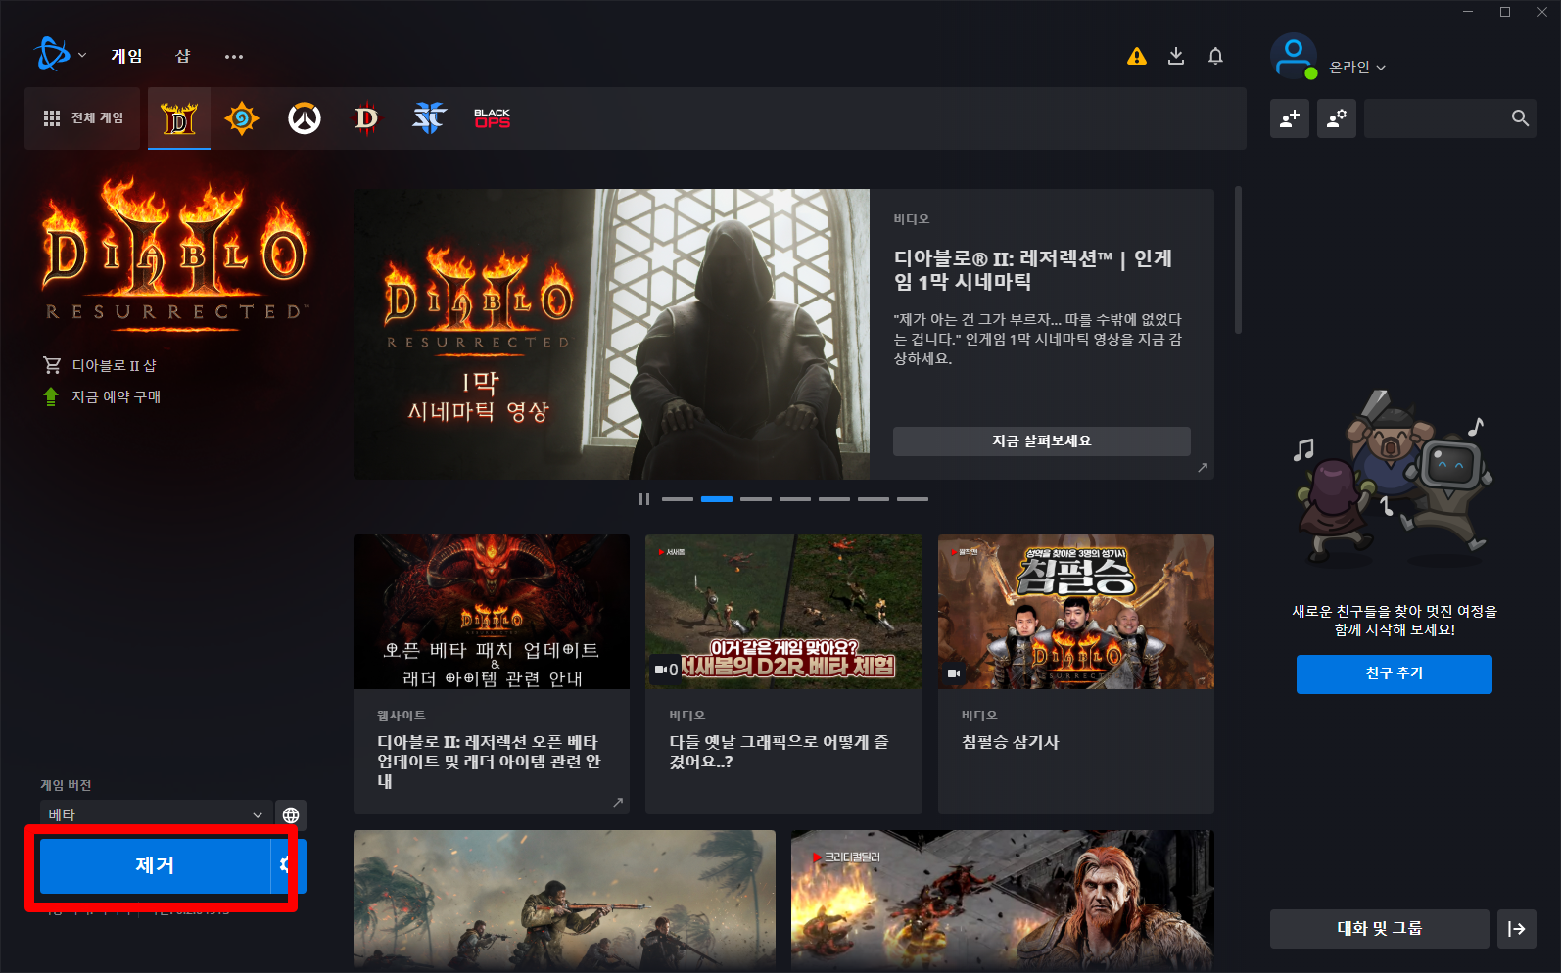Open the 크리티컬딜러 video thumbnail
The image size is (1561, 973).
(1003, 901)
